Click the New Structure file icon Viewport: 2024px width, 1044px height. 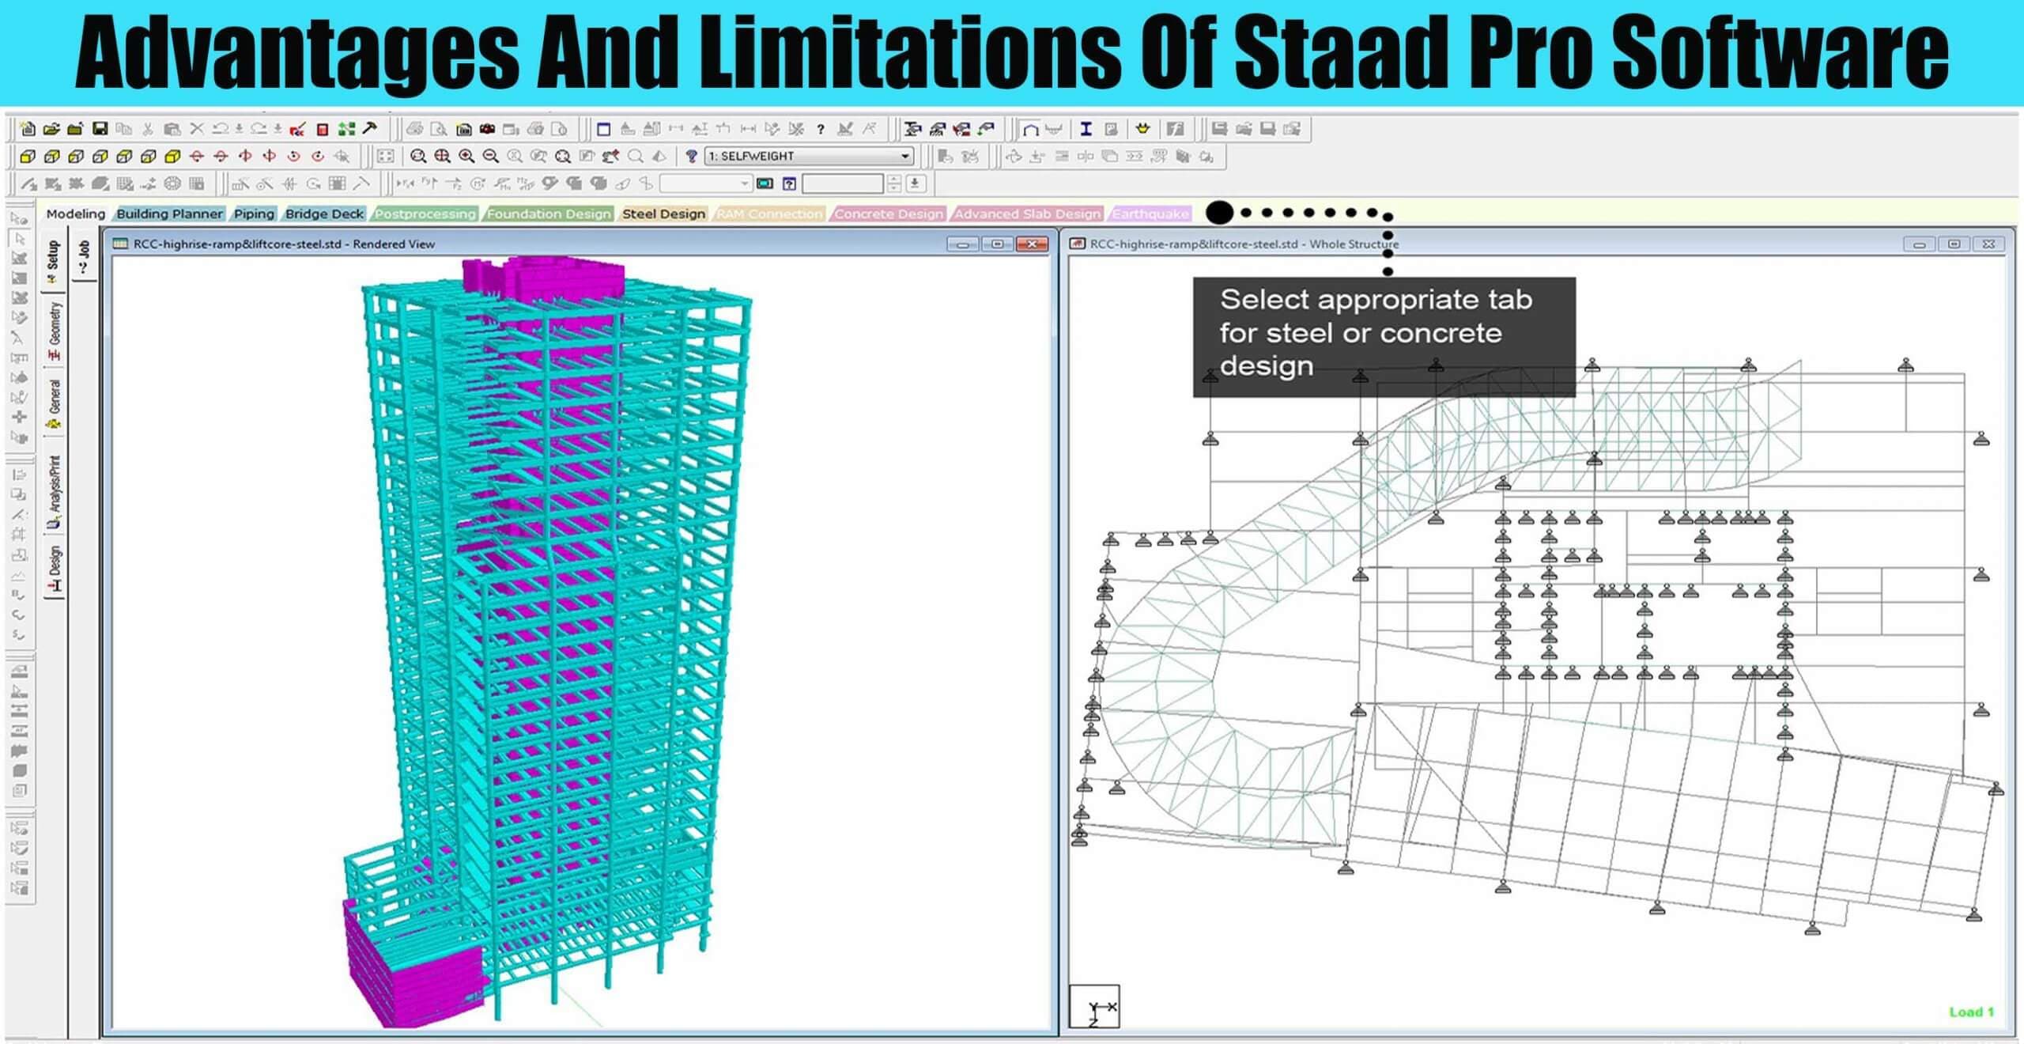click(28, 128)
